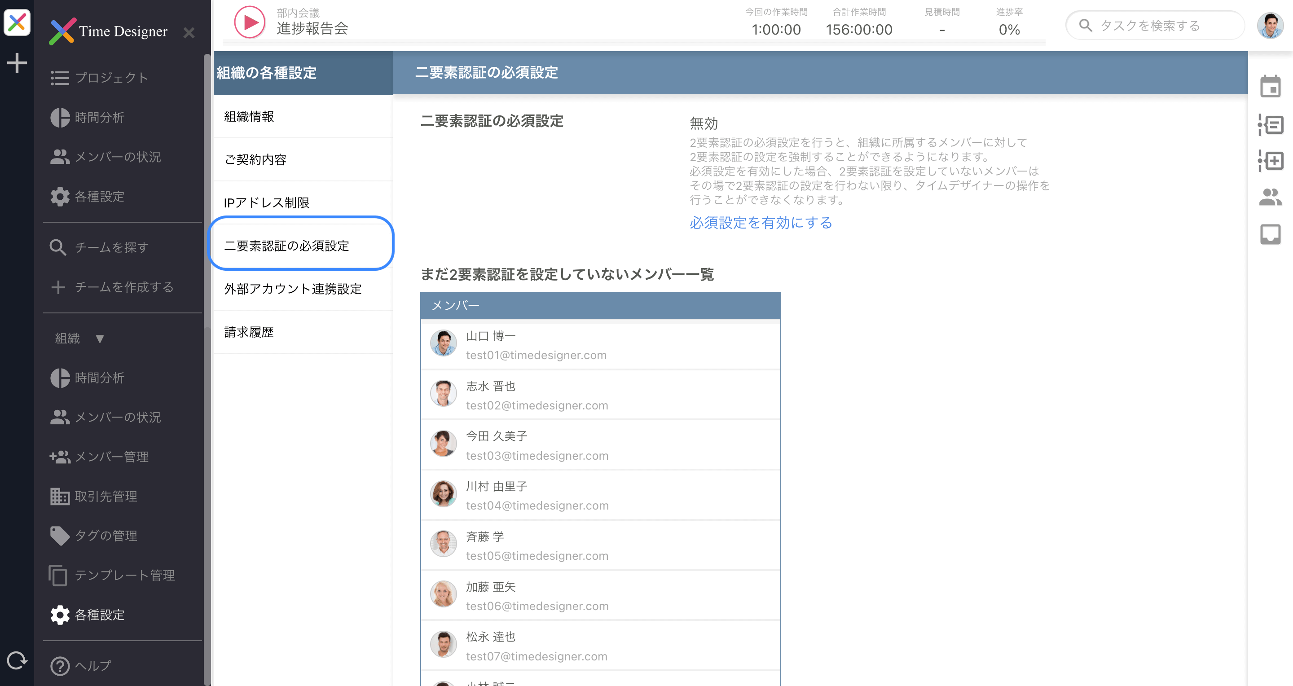Open IPアドレス制限 settings
Screen dimensions: 1293x686
tap(267, 203)
